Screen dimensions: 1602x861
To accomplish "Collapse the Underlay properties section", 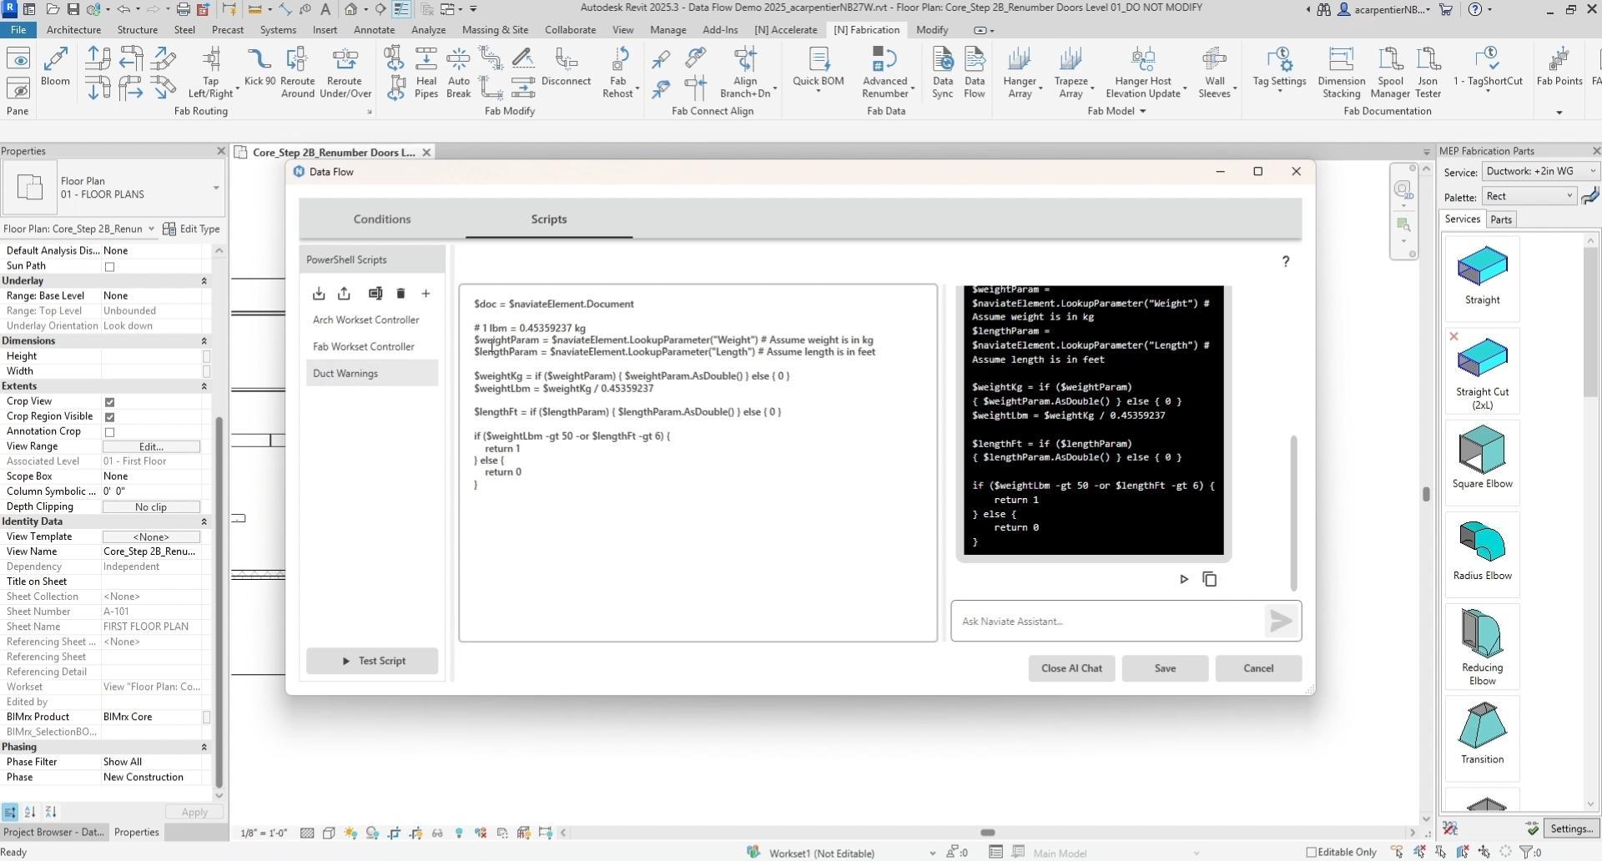I will point(204,281).
